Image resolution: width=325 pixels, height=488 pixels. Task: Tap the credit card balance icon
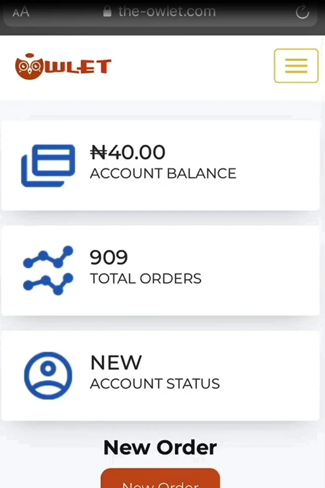point(48,166)
